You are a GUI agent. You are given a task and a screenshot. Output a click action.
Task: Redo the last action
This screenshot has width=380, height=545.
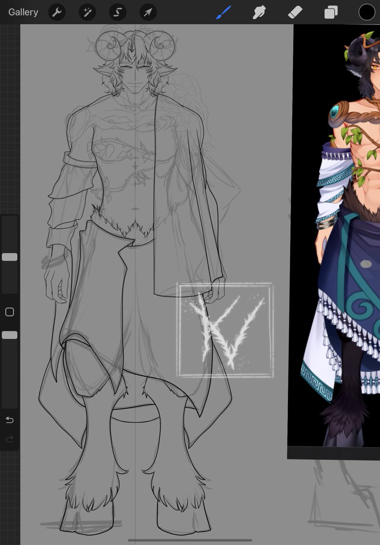pyautogui.click(x=10, y=439)
